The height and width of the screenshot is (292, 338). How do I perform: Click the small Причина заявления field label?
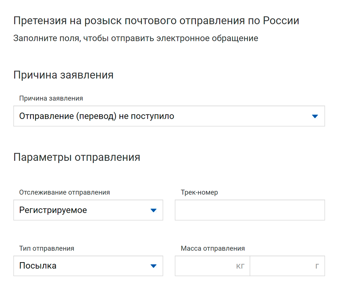51,99
